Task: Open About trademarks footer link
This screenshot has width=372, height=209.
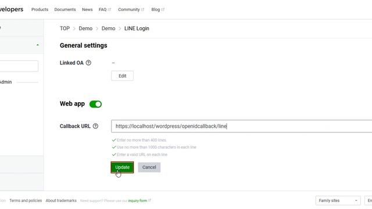Action: [x=61, y=200]
